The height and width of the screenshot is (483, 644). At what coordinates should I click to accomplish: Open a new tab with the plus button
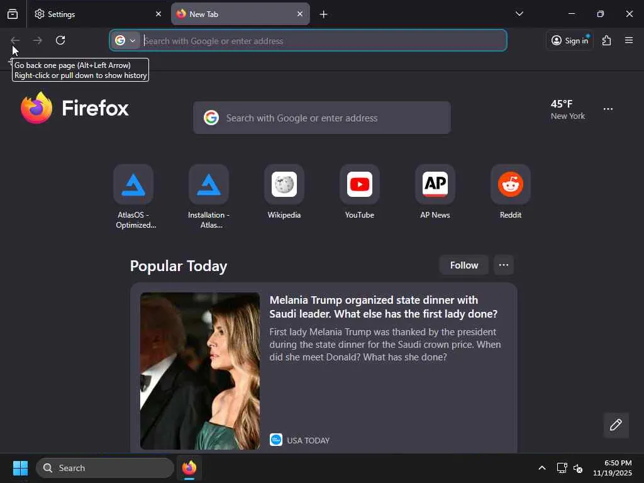click(x=323, y=14)
